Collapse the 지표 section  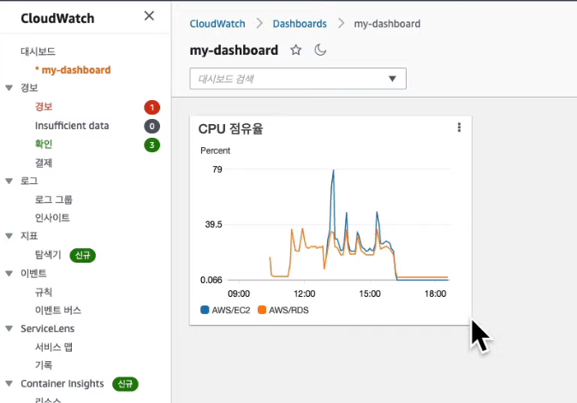point(9,236)
